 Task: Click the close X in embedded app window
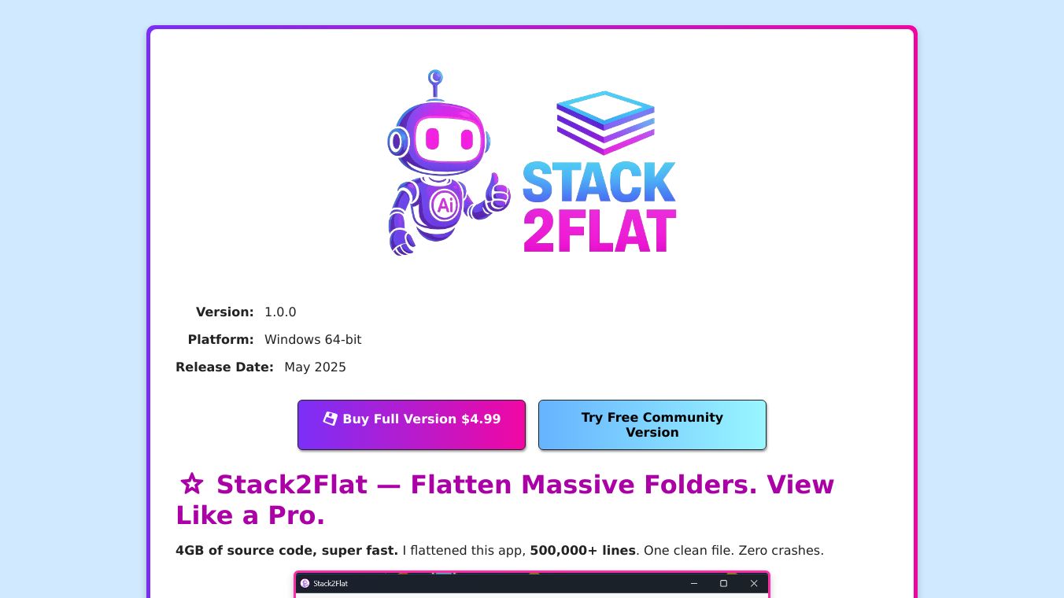tap(754, 583)
